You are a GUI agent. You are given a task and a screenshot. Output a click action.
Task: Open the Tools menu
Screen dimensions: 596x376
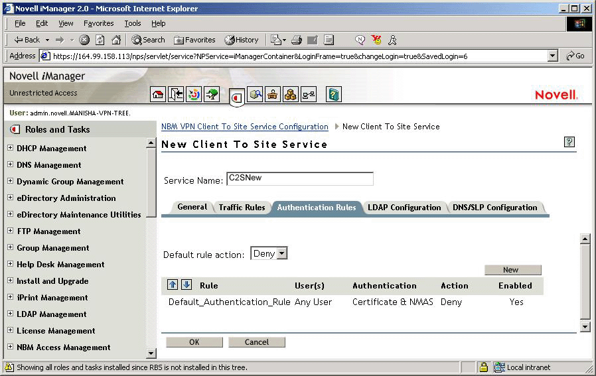(x=133, y=24)
